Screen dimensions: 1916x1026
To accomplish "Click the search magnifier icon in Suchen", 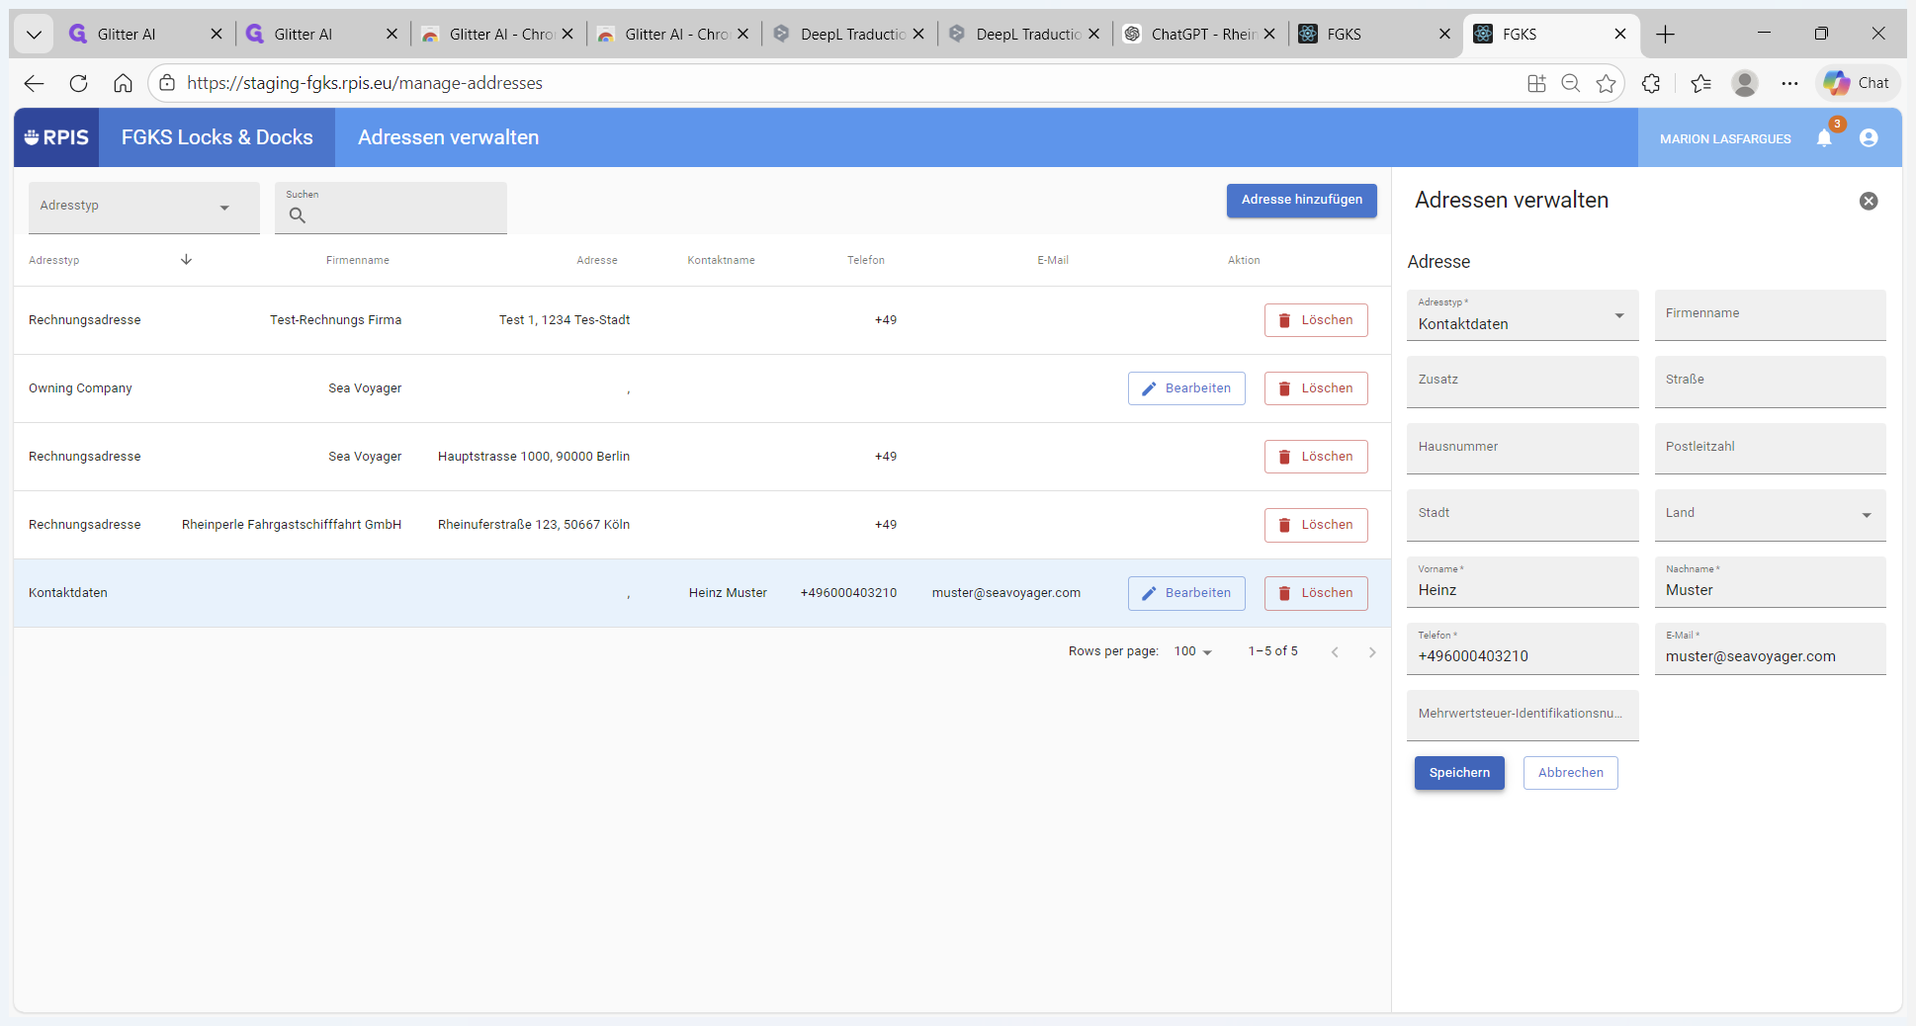I will 298,215.
